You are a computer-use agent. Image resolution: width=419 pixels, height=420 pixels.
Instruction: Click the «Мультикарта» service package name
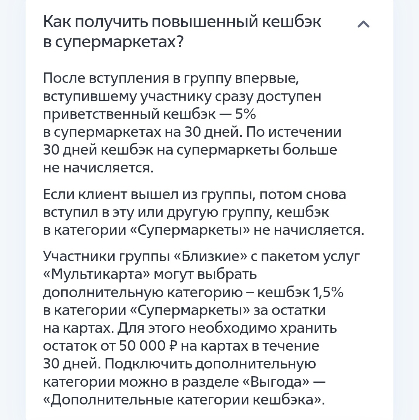[x=96, y=275]
